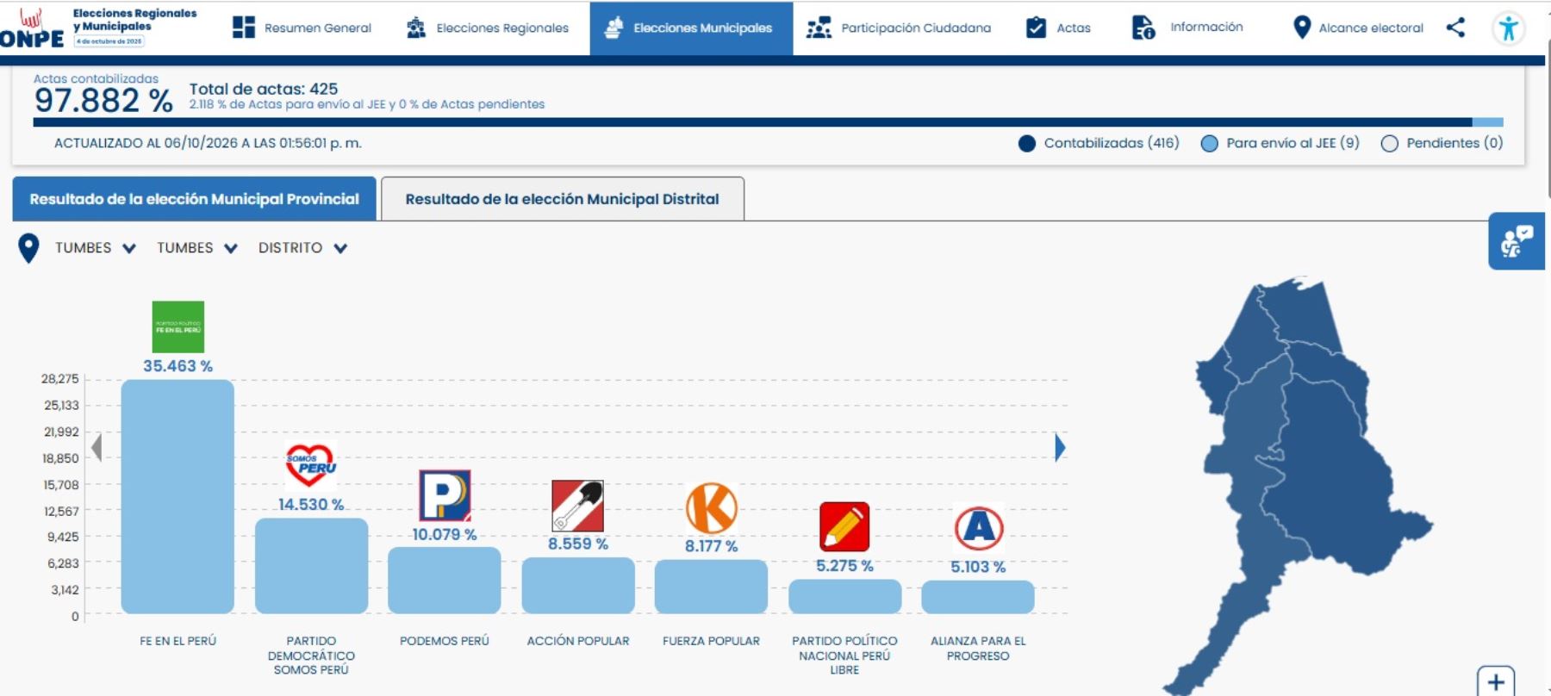Click the Perú Libre pencil logo

coord(844,526)
